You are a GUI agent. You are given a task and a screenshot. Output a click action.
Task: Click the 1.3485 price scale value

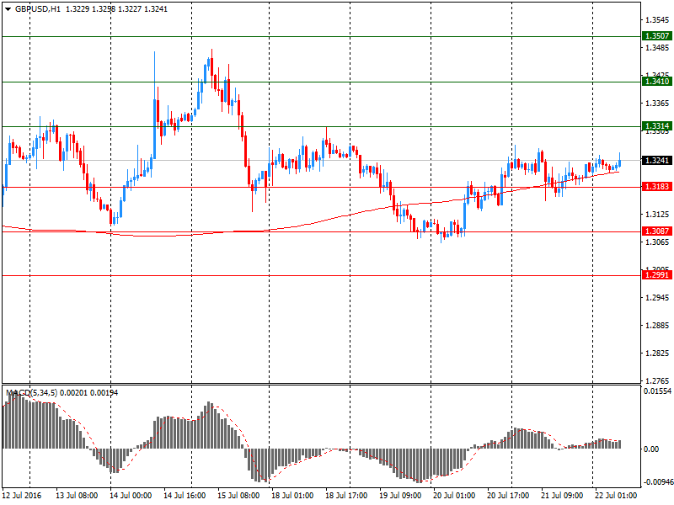coord(657,47)
